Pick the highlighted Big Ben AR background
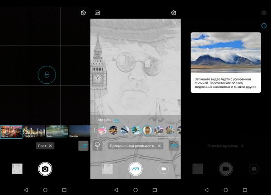This screenshot has width=271, height=195. pyautogui.click(x=148, y=131)
